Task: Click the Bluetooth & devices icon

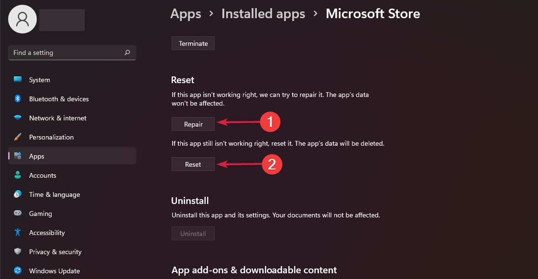Action: (x=18, y=99)
